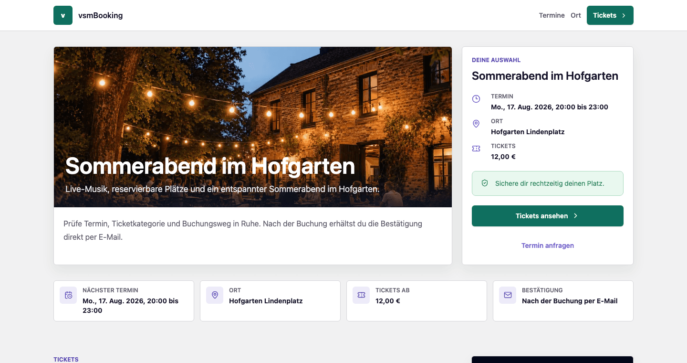Viewport: 687px width, 363px height.
Task: Click the Sommerabend im Hofgarten sidebar heading
Action: pos(545,76)
